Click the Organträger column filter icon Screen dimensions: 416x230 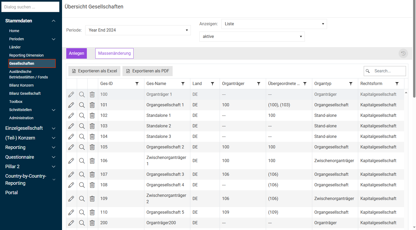coord(259,84)
